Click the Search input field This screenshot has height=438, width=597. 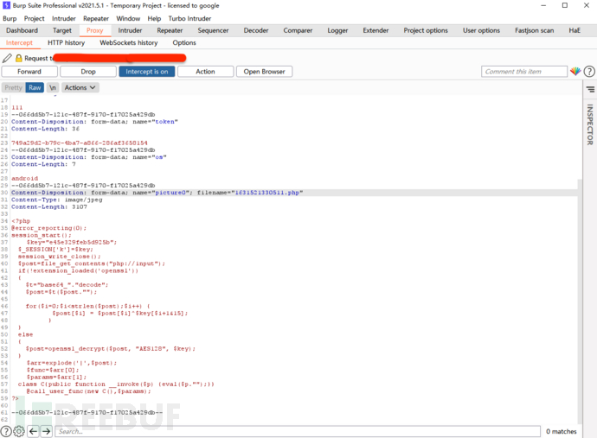tap(298, 431)
